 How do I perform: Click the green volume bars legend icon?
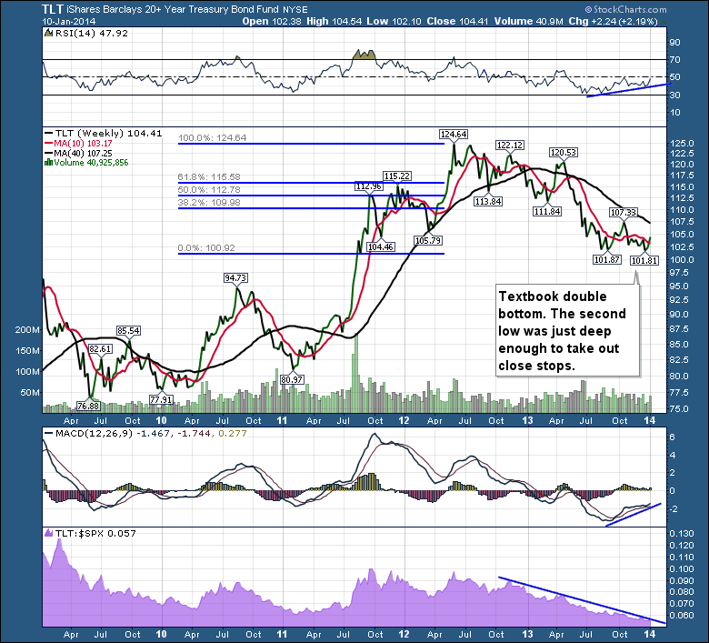pyautogui.click(x=48, y=163)
